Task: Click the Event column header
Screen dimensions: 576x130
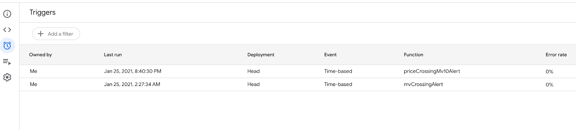Action: (330, 55)
